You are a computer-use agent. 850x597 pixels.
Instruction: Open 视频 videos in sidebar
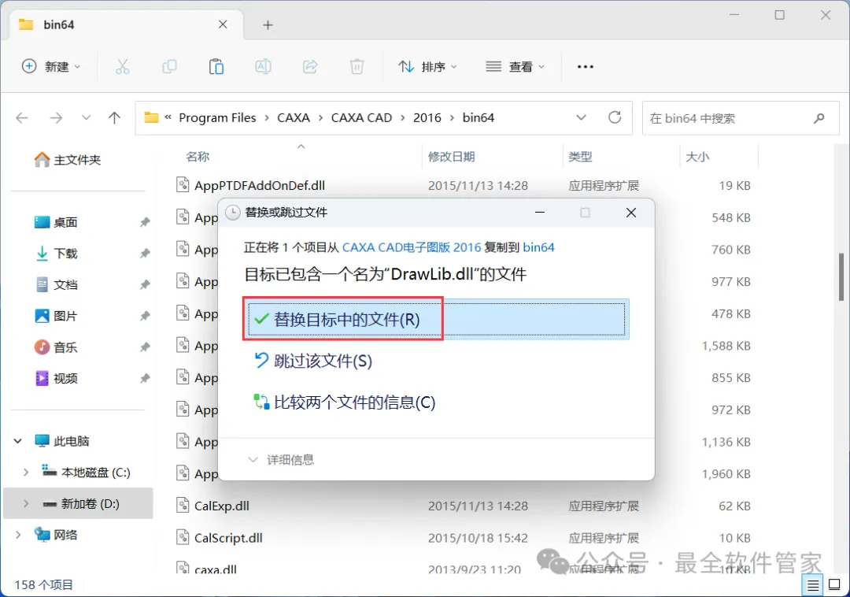(65, 379)
